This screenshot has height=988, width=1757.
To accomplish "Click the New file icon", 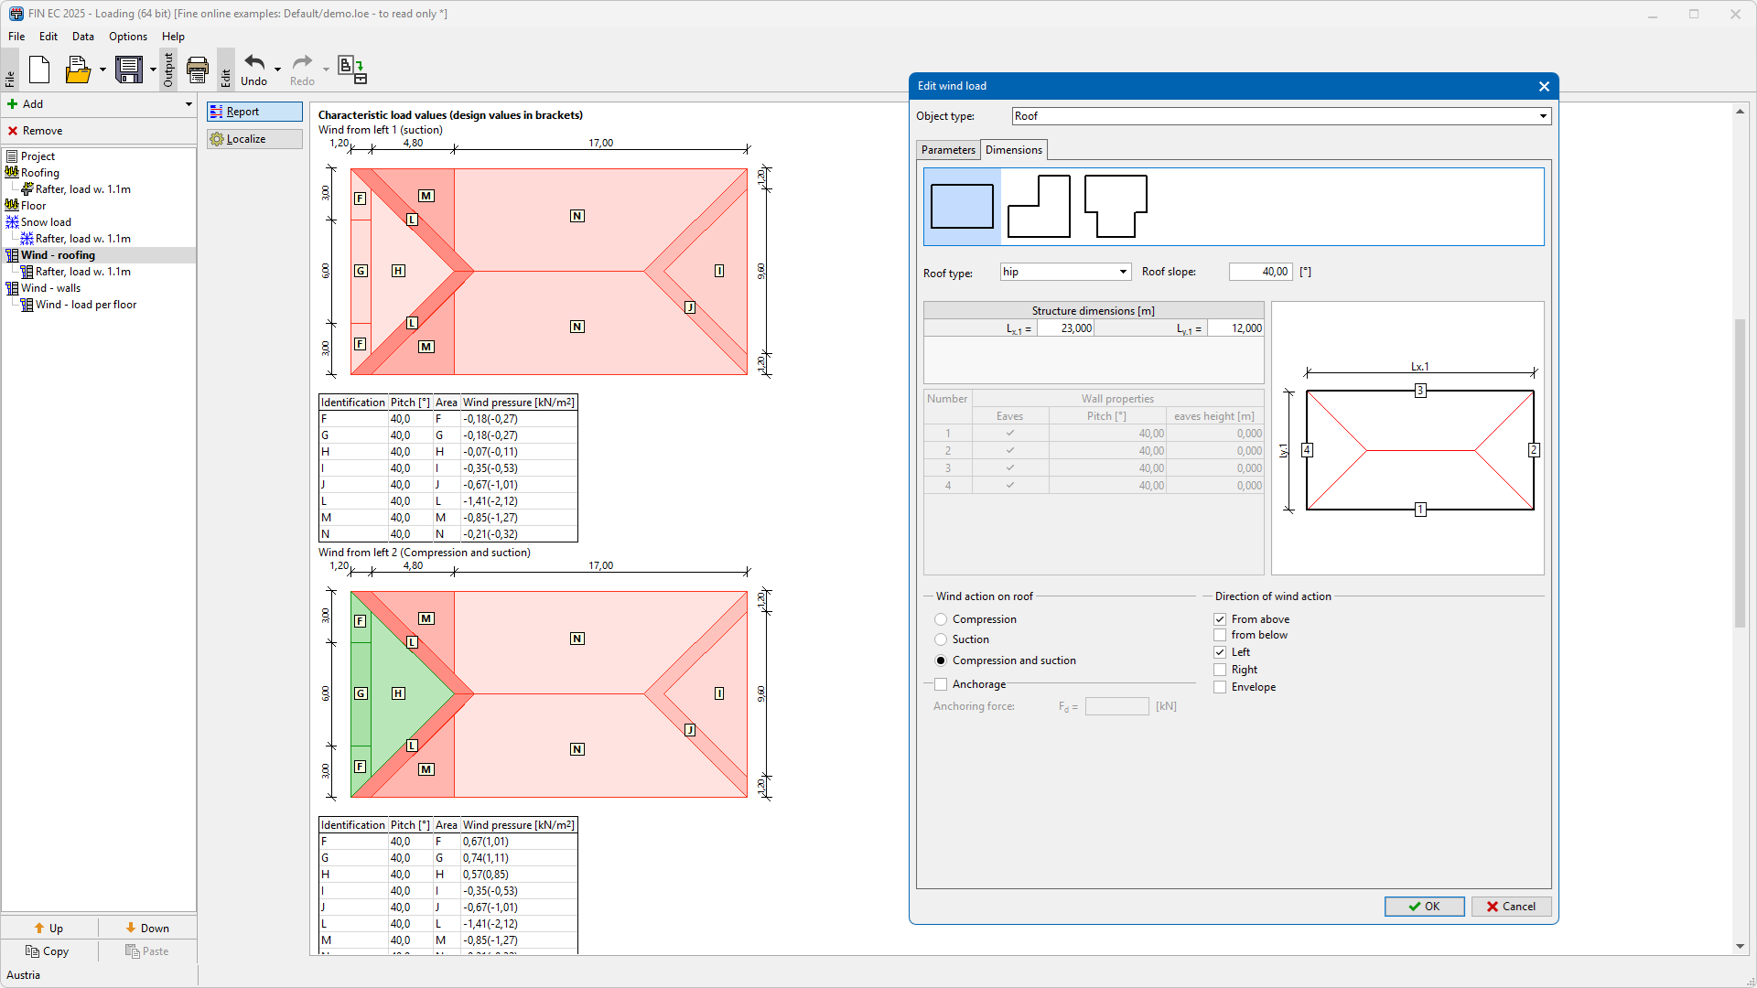I will click(x=39, y=70).
